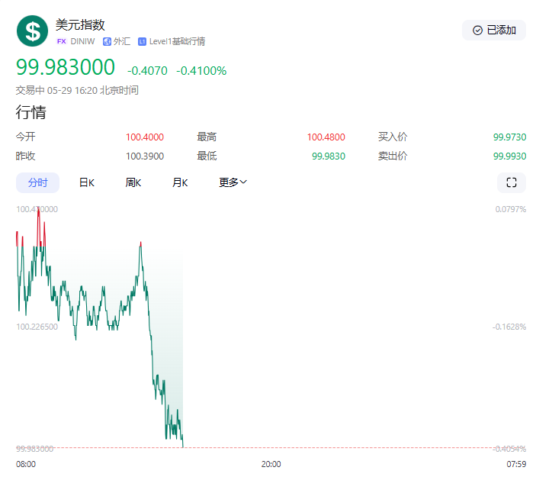Click the 卖出价 value 99.9930
The width and height of the screenshot is (536, 477).
509,156
